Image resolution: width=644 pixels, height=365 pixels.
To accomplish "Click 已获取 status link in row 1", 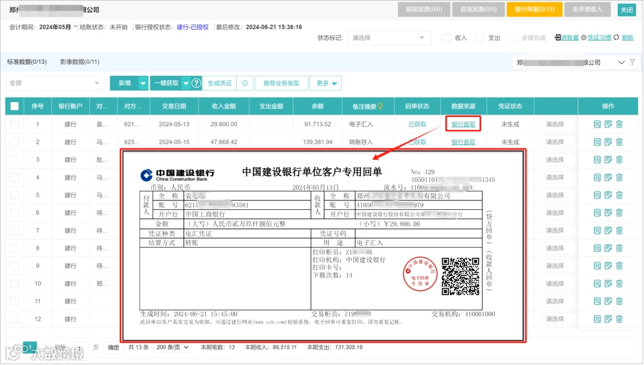I will (417, 124).
